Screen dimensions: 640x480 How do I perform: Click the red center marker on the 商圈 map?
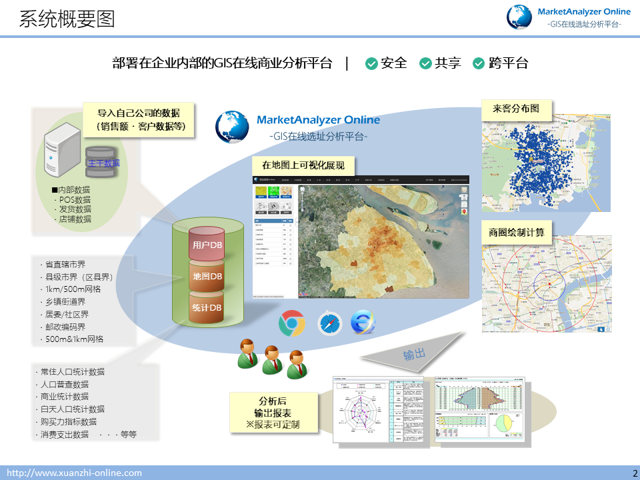549,283
